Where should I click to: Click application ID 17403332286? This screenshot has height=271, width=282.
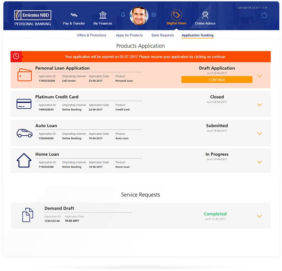(47, 81)
